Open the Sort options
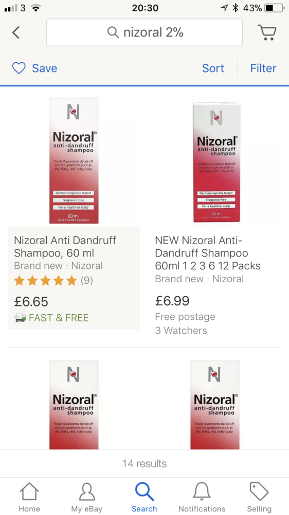The width and height of the screenshot is (289, 515). (x=213, y=68)
